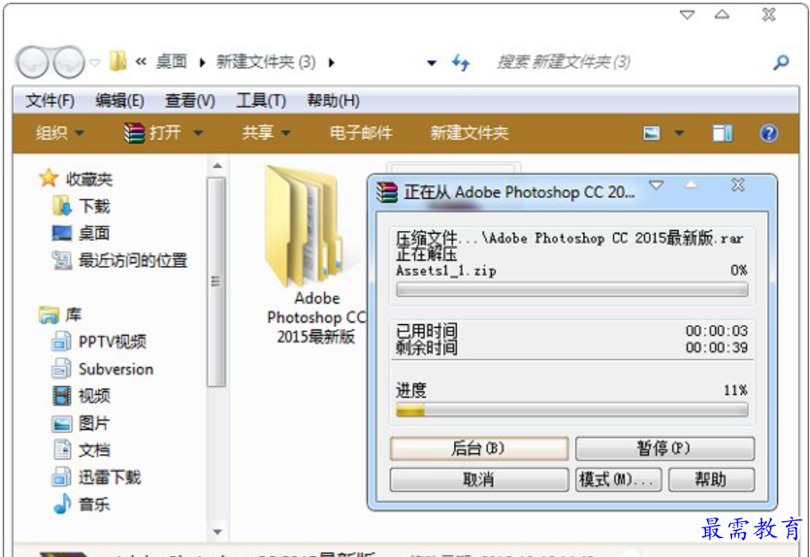Viewport: 810px width, 557px height.
Task: Click the Back navigation arrow button
Action: coord(32,62)
